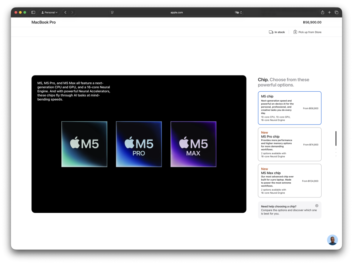Click the apple.com address bar
The height and width of the screenshot is (264, 353).
[x=176, y=12]
